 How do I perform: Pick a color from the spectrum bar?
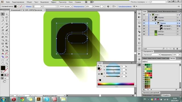(x=116, y=84)
